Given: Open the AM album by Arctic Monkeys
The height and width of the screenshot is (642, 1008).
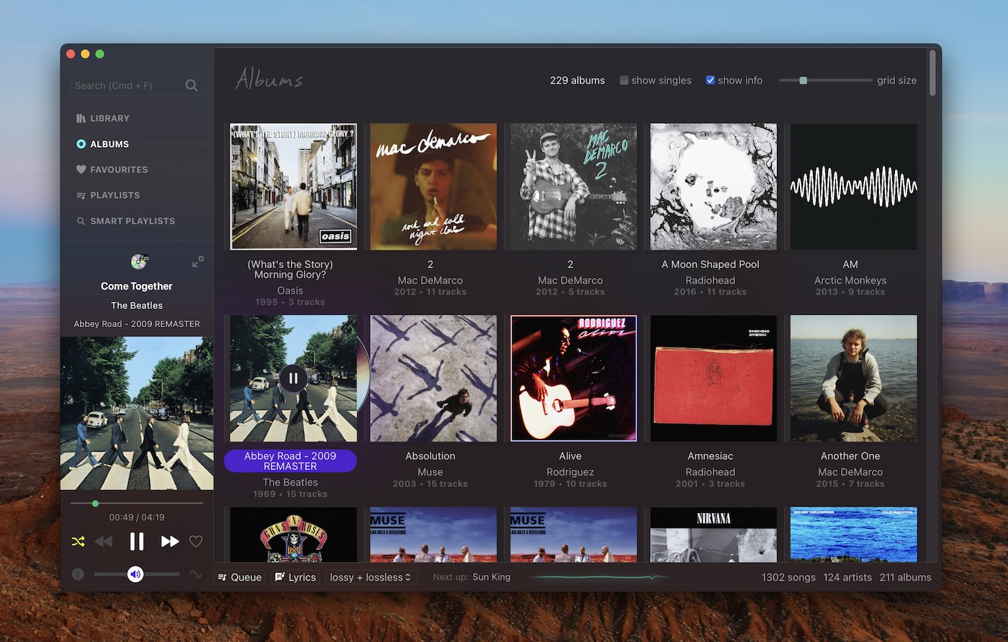Looking at the screenshot, I should [x=854, y=187].
